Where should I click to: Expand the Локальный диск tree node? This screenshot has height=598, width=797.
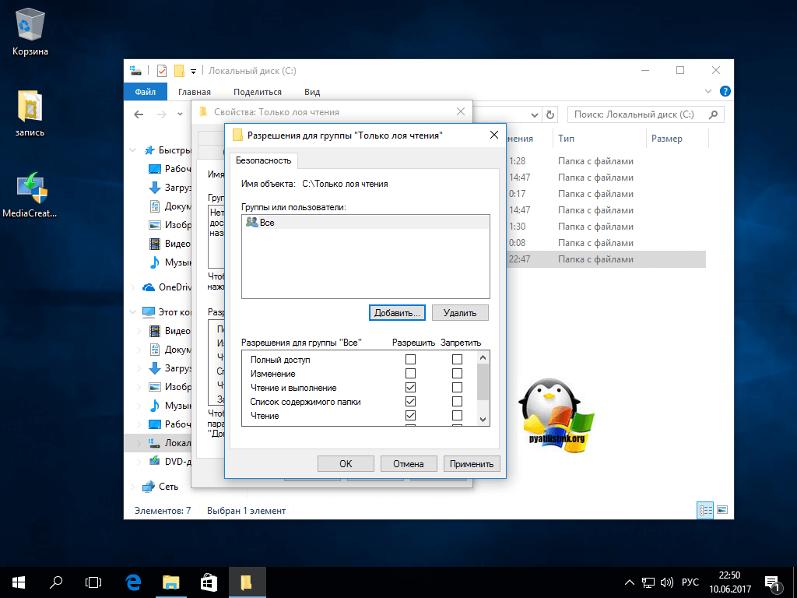tap(139, 443)
